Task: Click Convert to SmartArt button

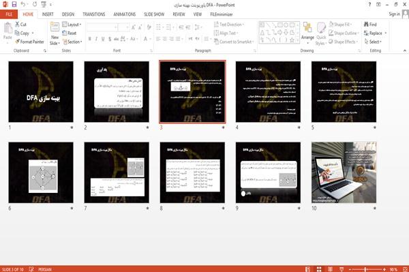Action: 233,42
